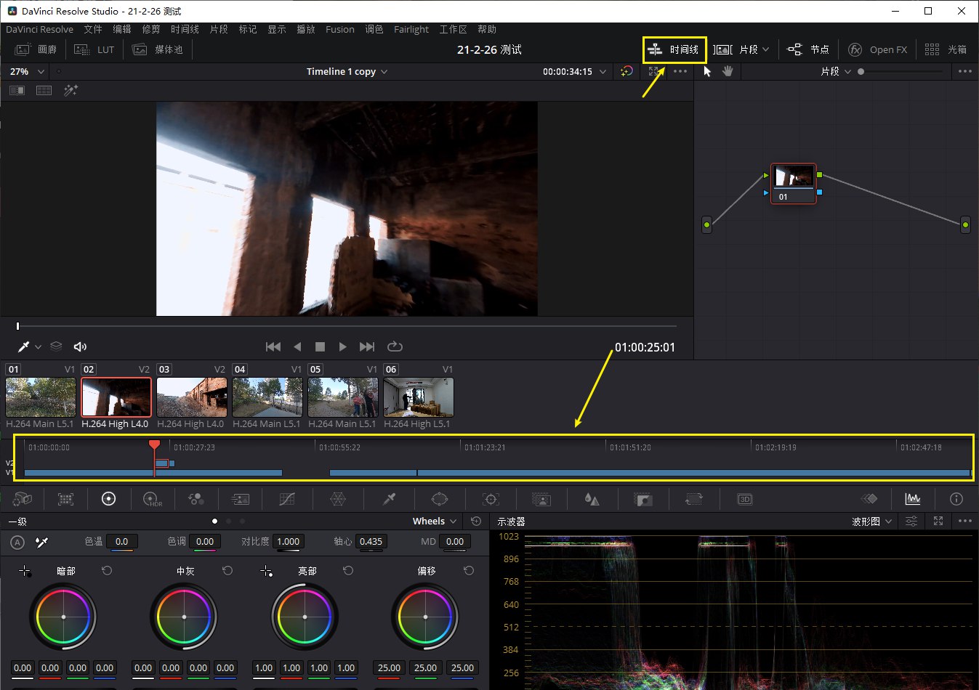
Task: Show the Scopes palette icon
Action: (913, 499)
